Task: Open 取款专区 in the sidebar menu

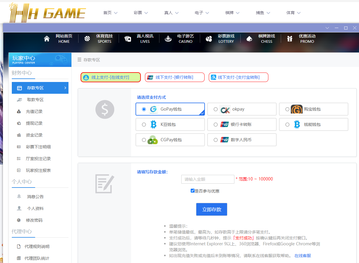Action: pos(35,100)
